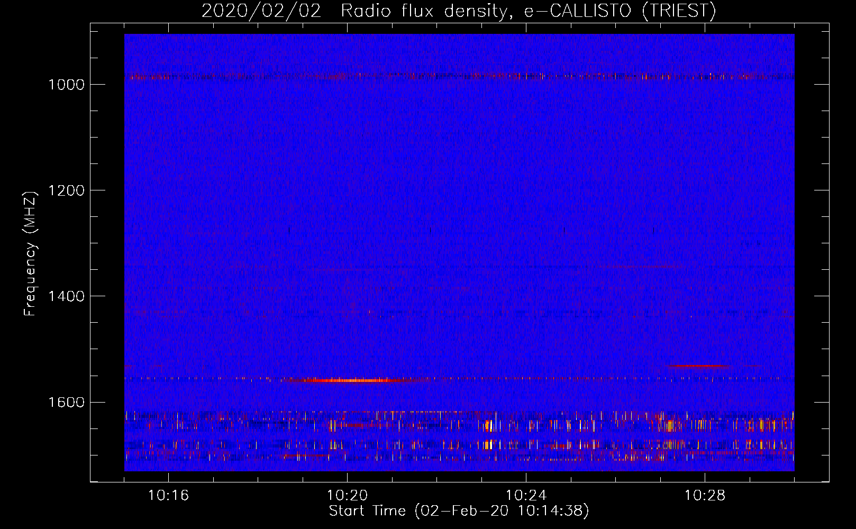Image resolution: width=856 pixels, height=529 pixels.
Task: Click the plot title '2020/02/02 Radio flux density'
Action: pos(458,11)
